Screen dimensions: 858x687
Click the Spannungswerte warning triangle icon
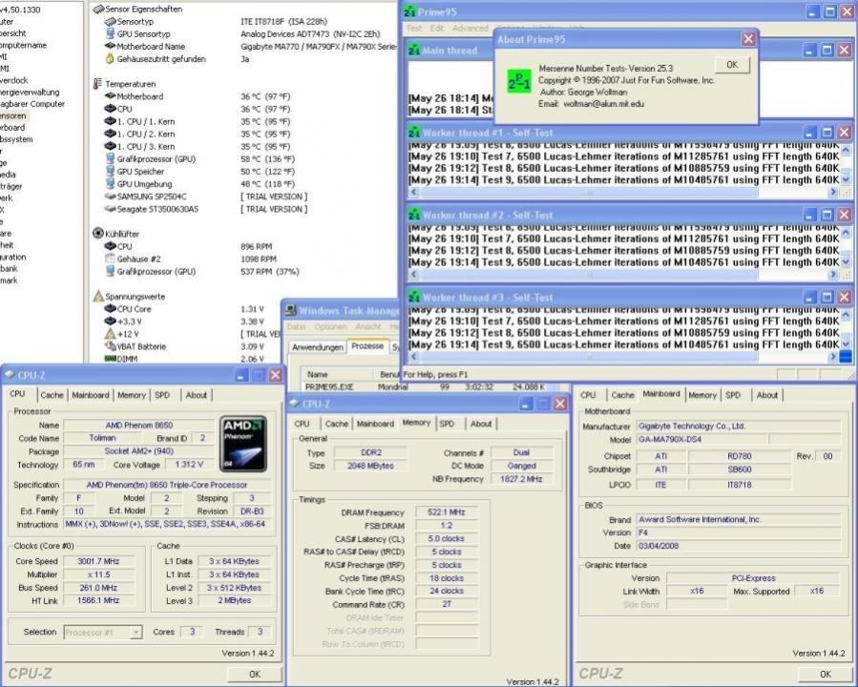point(98,296)
